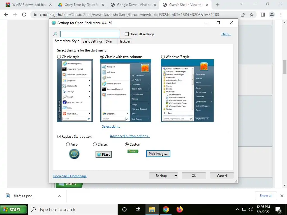
Task: Enable Show all settings checkbox
Action: (127, 34)
